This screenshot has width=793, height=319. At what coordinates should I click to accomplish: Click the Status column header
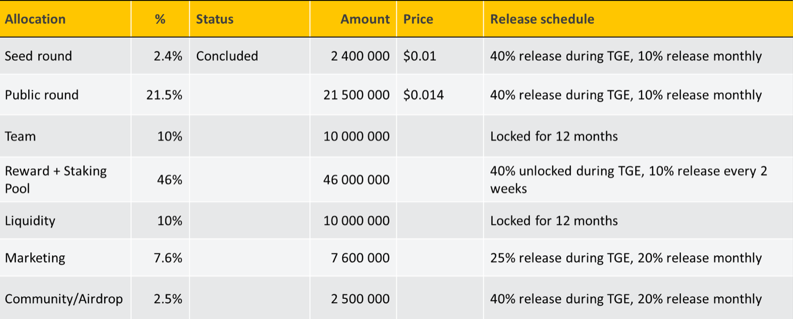click(214, 19)
